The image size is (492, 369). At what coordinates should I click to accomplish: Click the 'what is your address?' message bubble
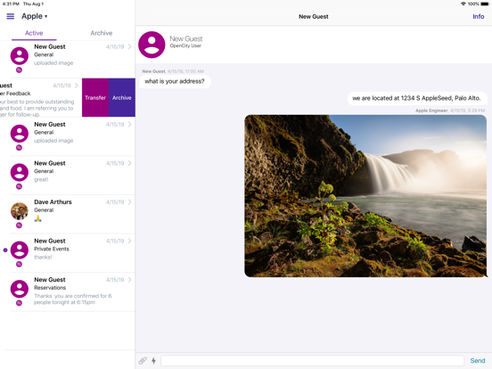[x=175, y=82]
